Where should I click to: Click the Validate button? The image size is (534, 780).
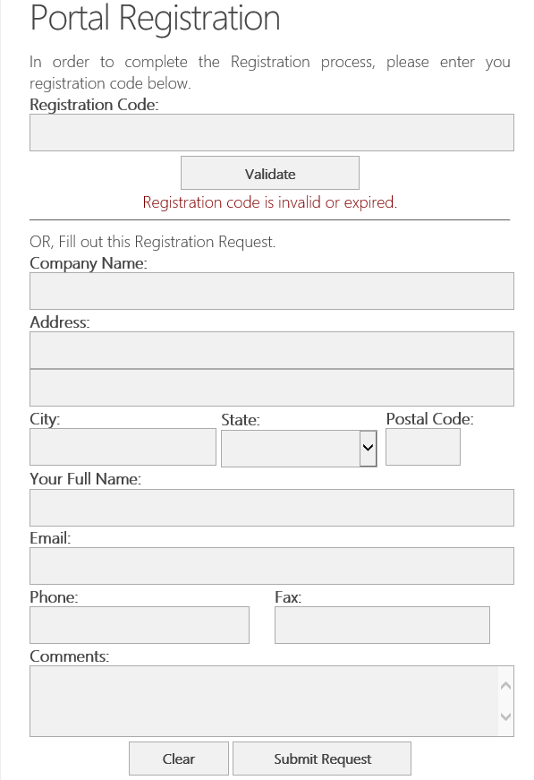270,173
